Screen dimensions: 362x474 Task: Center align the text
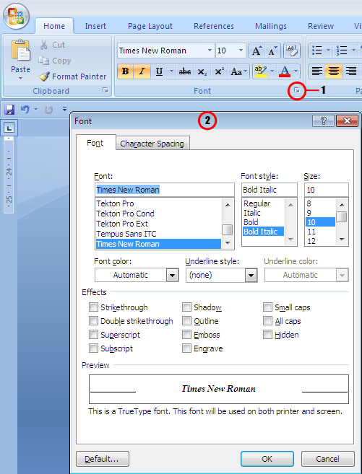334,71
